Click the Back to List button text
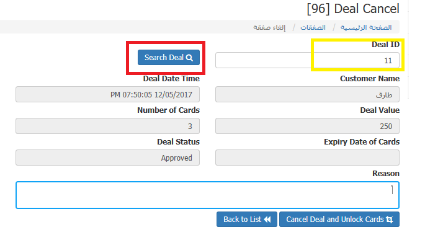The image size is (443, 245). (x=243, y=220)
